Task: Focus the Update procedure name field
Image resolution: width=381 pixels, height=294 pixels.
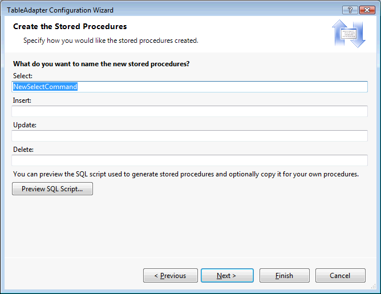Action: pos(189,136)
